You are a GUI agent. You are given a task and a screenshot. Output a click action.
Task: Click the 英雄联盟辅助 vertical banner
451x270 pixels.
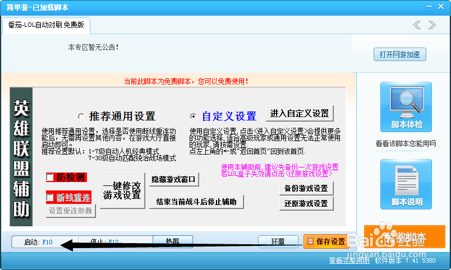pos(21,157)
